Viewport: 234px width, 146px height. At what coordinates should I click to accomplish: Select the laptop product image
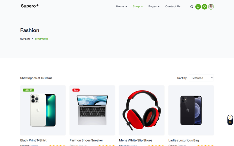pyautogui.click(x=92, y=110)
